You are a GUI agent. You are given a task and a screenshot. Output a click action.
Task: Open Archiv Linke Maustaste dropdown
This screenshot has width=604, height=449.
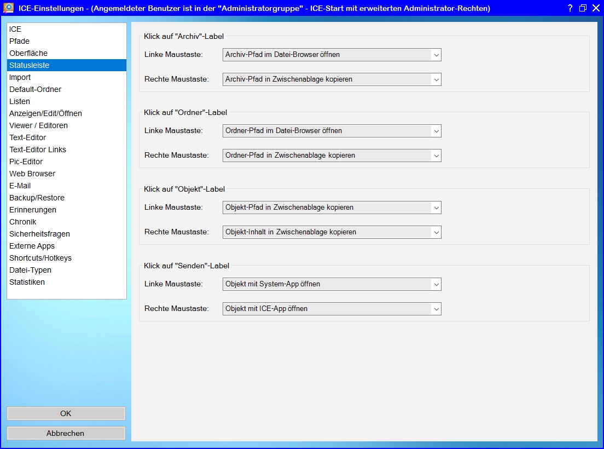pos(332,55)
